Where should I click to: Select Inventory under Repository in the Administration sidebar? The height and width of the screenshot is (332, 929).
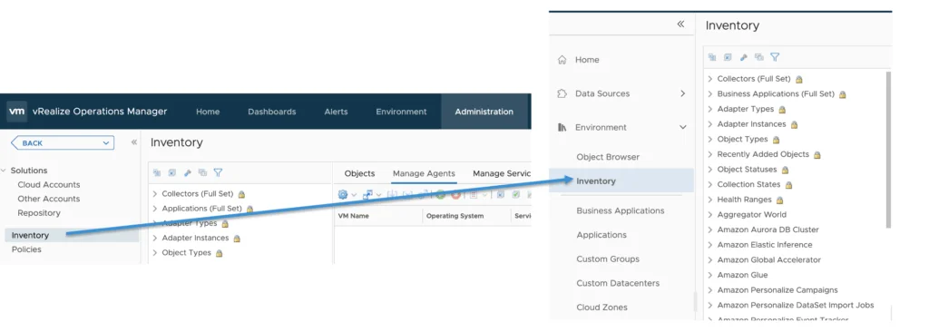(71, 235)
